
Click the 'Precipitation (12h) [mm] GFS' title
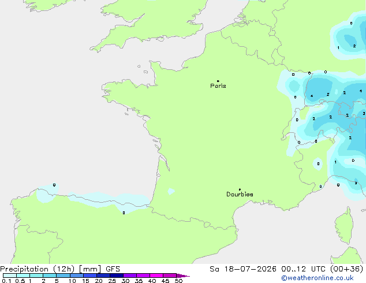[60, 269]
